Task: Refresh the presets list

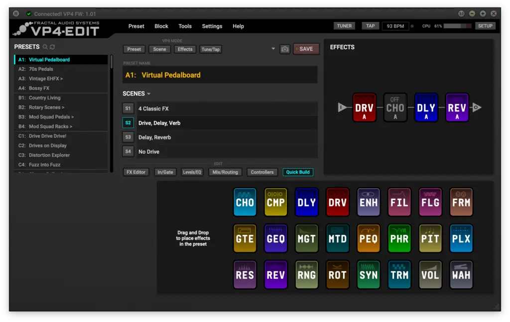Action: coord(52,47)
